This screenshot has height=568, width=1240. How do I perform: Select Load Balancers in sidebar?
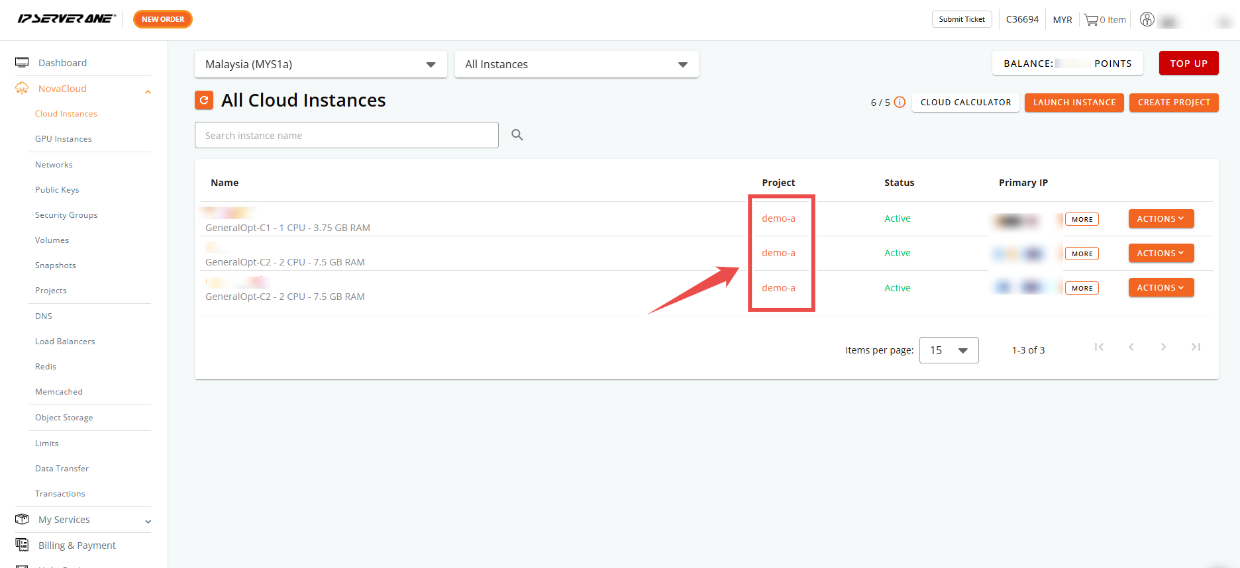pos(65,342)
